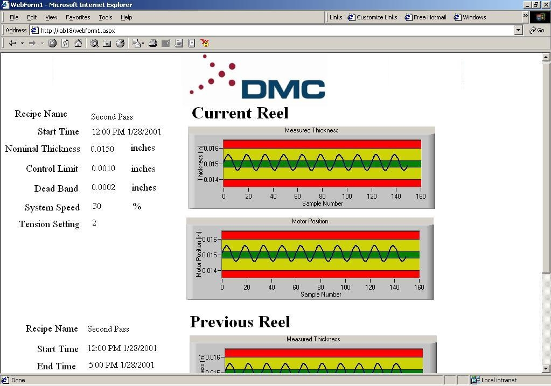Click the Discuss toolbar icon
This screenshot has width=551, height=386.
pyautogui.click(x=179, y=43)
